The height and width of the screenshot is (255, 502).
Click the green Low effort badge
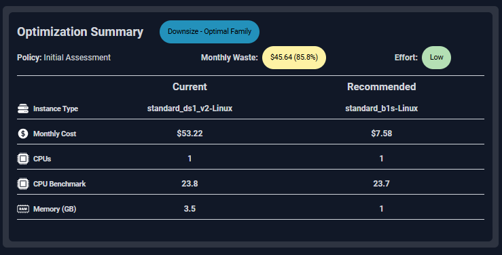pyautogui.click(x=436, y=58)
